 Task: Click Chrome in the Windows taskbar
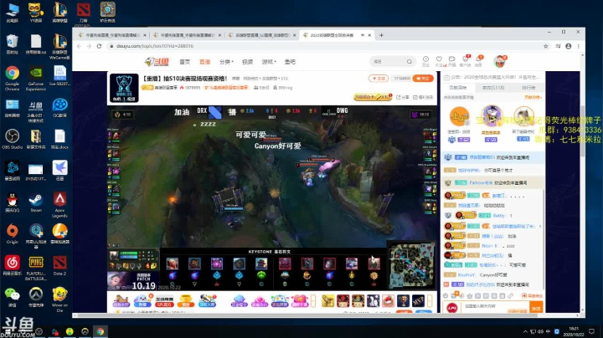100,331
